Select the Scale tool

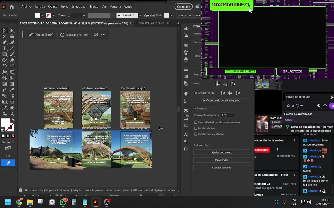[x=12, y=66]
